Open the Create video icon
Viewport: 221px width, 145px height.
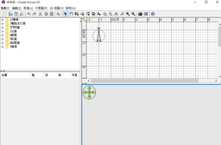pyautogui.click(x=146, y=14)
